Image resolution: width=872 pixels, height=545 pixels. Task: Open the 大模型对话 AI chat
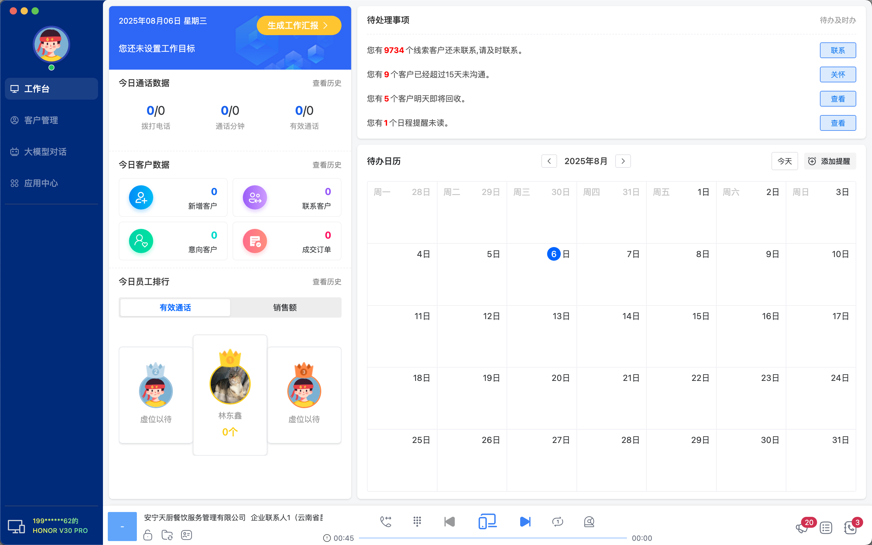pos(45,152)
